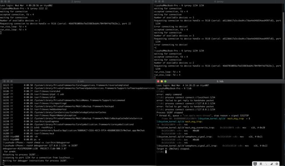Click the 'iproxy 2222 22' command line

(24, 8)
